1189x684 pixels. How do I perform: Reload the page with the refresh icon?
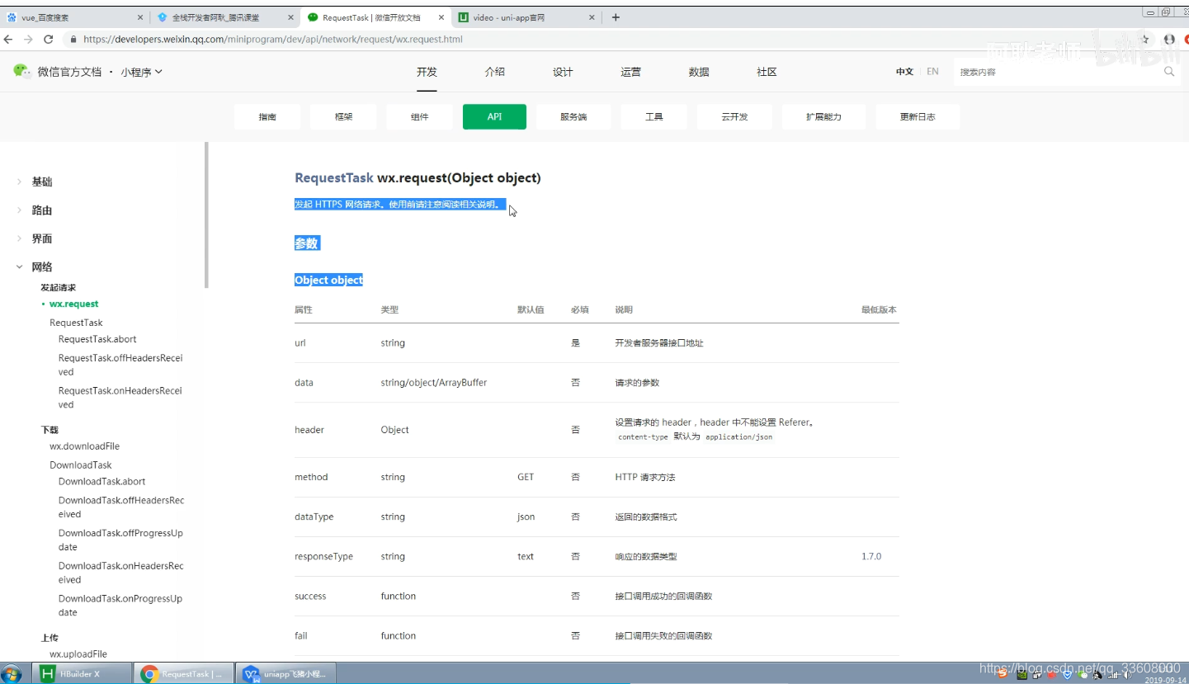[x=48, y=39]
